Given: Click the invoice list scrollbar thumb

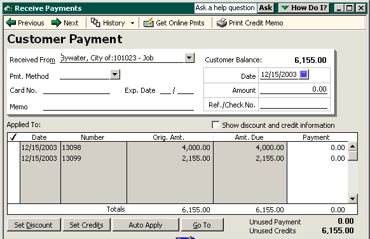Looking at the screenshot, I should 353,156.
